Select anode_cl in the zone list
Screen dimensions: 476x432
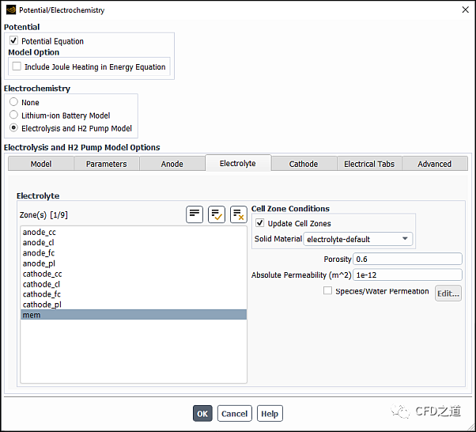point(39,243)
